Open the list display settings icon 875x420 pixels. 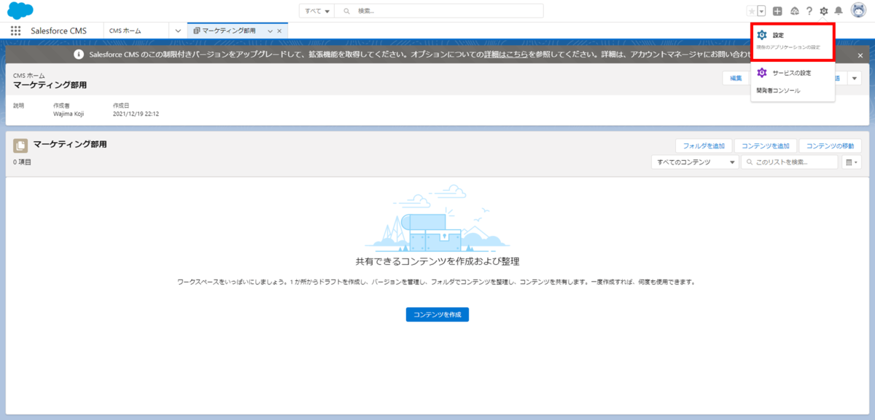point(852,162)
